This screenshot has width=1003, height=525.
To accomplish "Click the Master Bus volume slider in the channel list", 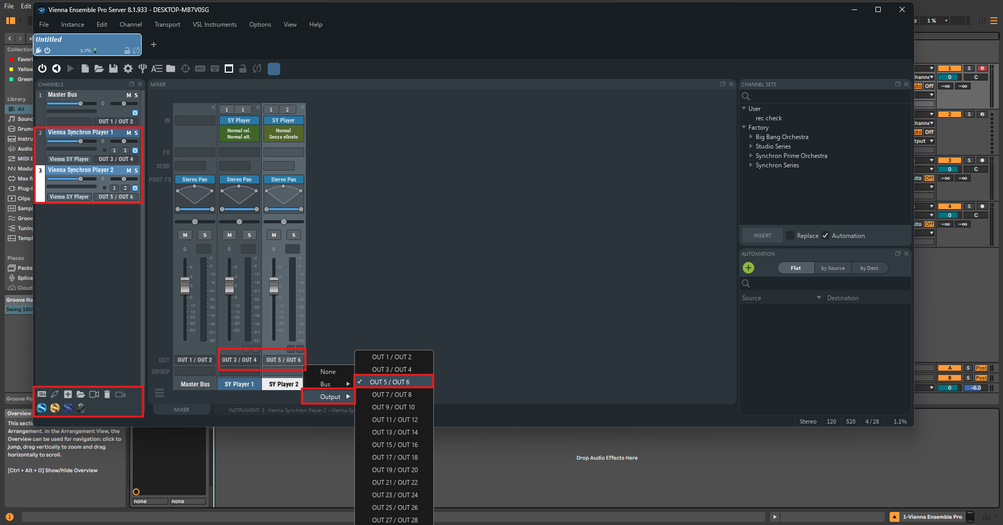I will coord(72,104).
